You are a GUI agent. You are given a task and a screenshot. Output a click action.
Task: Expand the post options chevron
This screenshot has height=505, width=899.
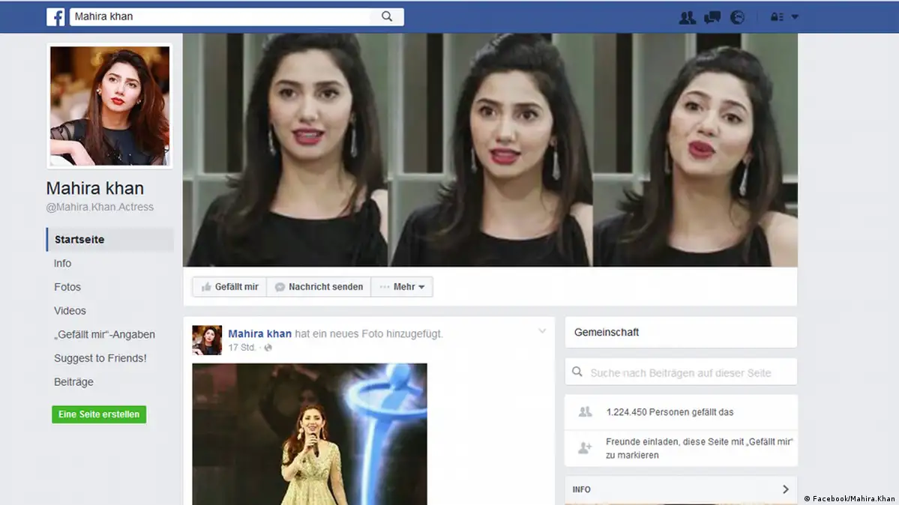(x=542, y=331)
